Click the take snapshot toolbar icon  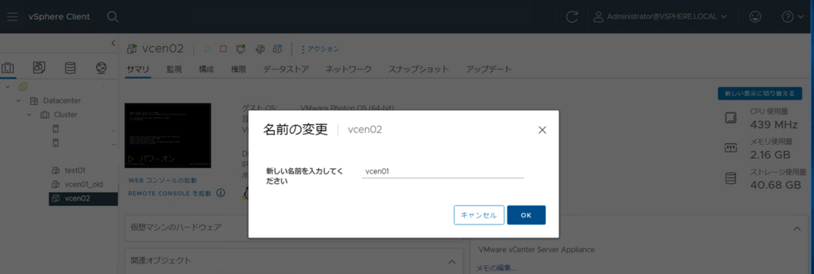[x=277, y=49]
